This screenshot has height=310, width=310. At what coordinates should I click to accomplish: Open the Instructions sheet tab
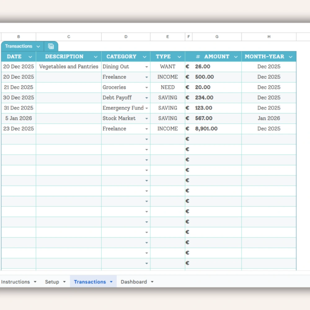pyautogui.click(x=16, y=282)
